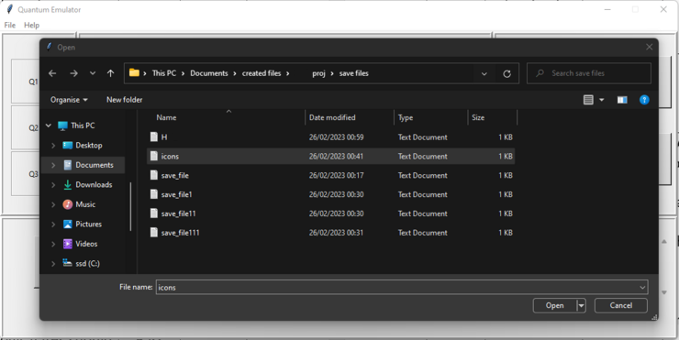The height and width of the screenshot is (340, 679).
Task: Expand the Music tree node
Action: point(53,204)
